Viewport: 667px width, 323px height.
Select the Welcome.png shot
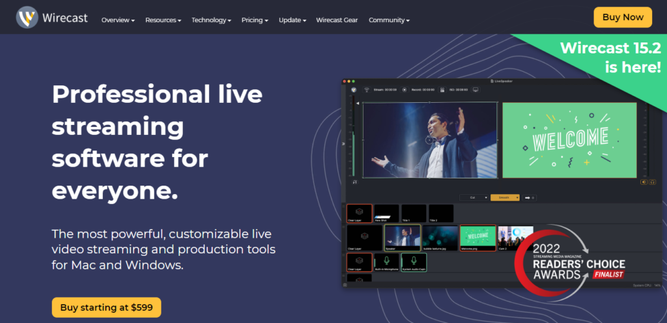pyautogui.click(x=478, y=238)
